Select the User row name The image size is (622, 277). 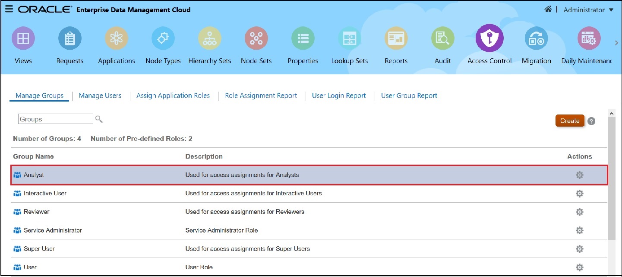click(30, 267)
